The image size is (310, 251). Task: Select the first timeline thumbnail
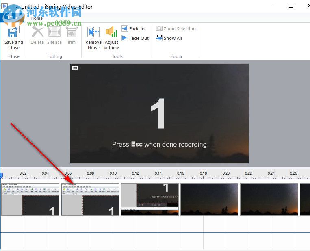coord(30,199)
